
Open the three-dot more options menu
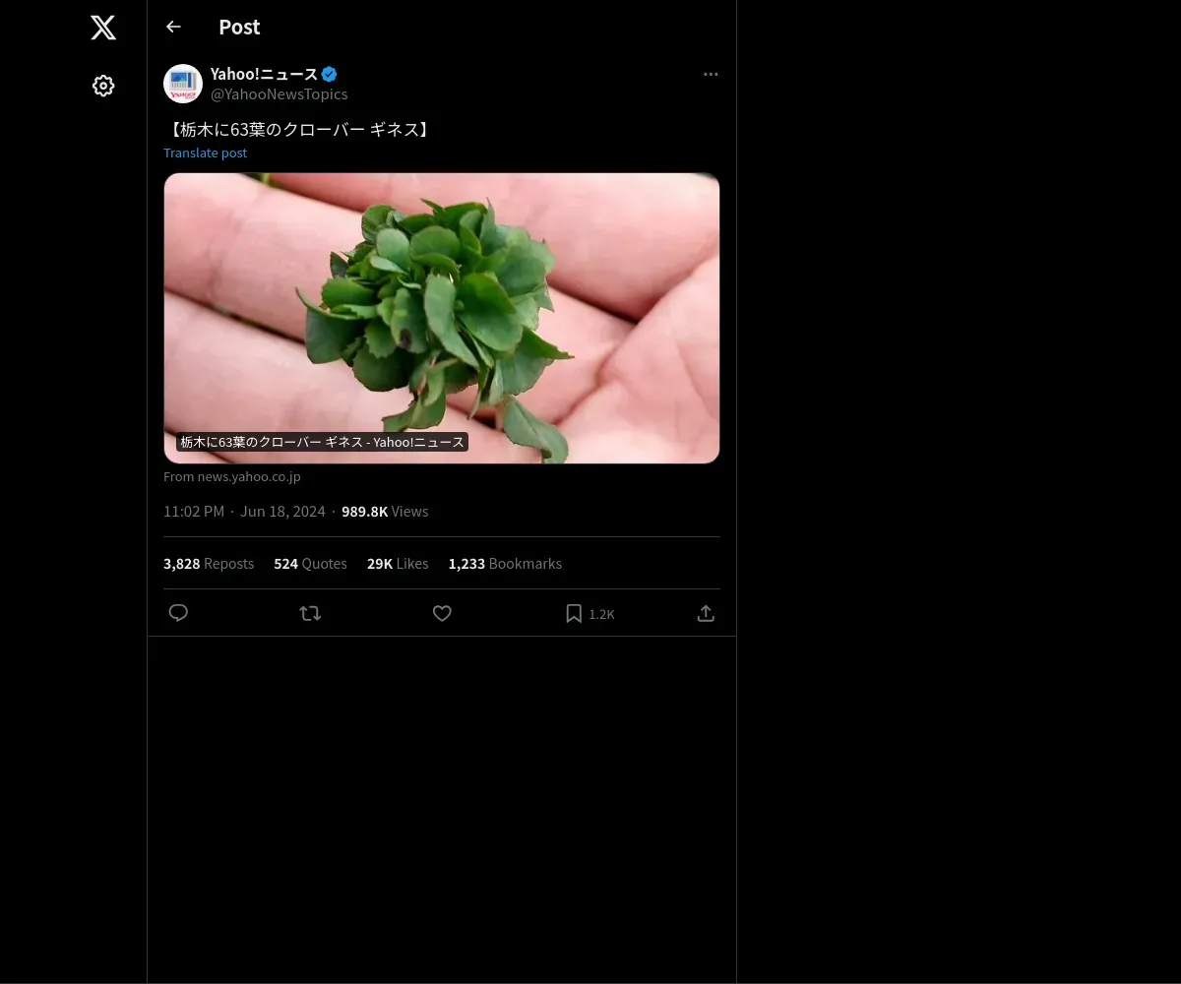pos(711,74)
